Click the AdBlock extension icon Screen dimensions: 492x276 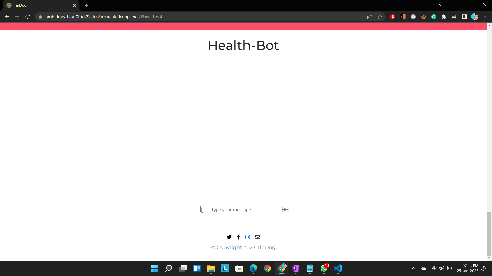coord(393,17)
